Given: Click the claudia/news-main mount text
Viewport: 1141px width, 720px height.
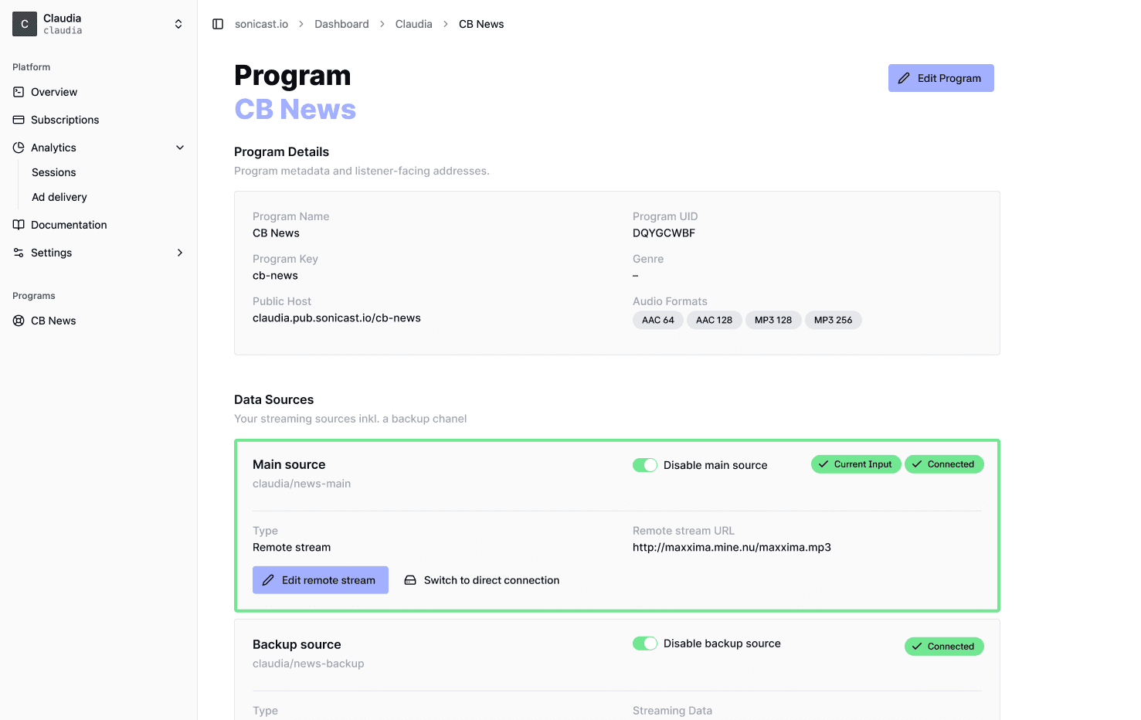Looking at the screenshot, I should pyautogui.click(x=301, y=484).
